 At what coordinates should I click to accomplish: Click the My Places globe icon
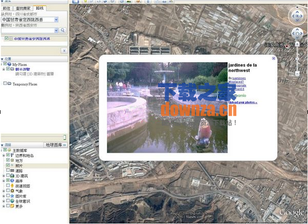click(9, 64)
